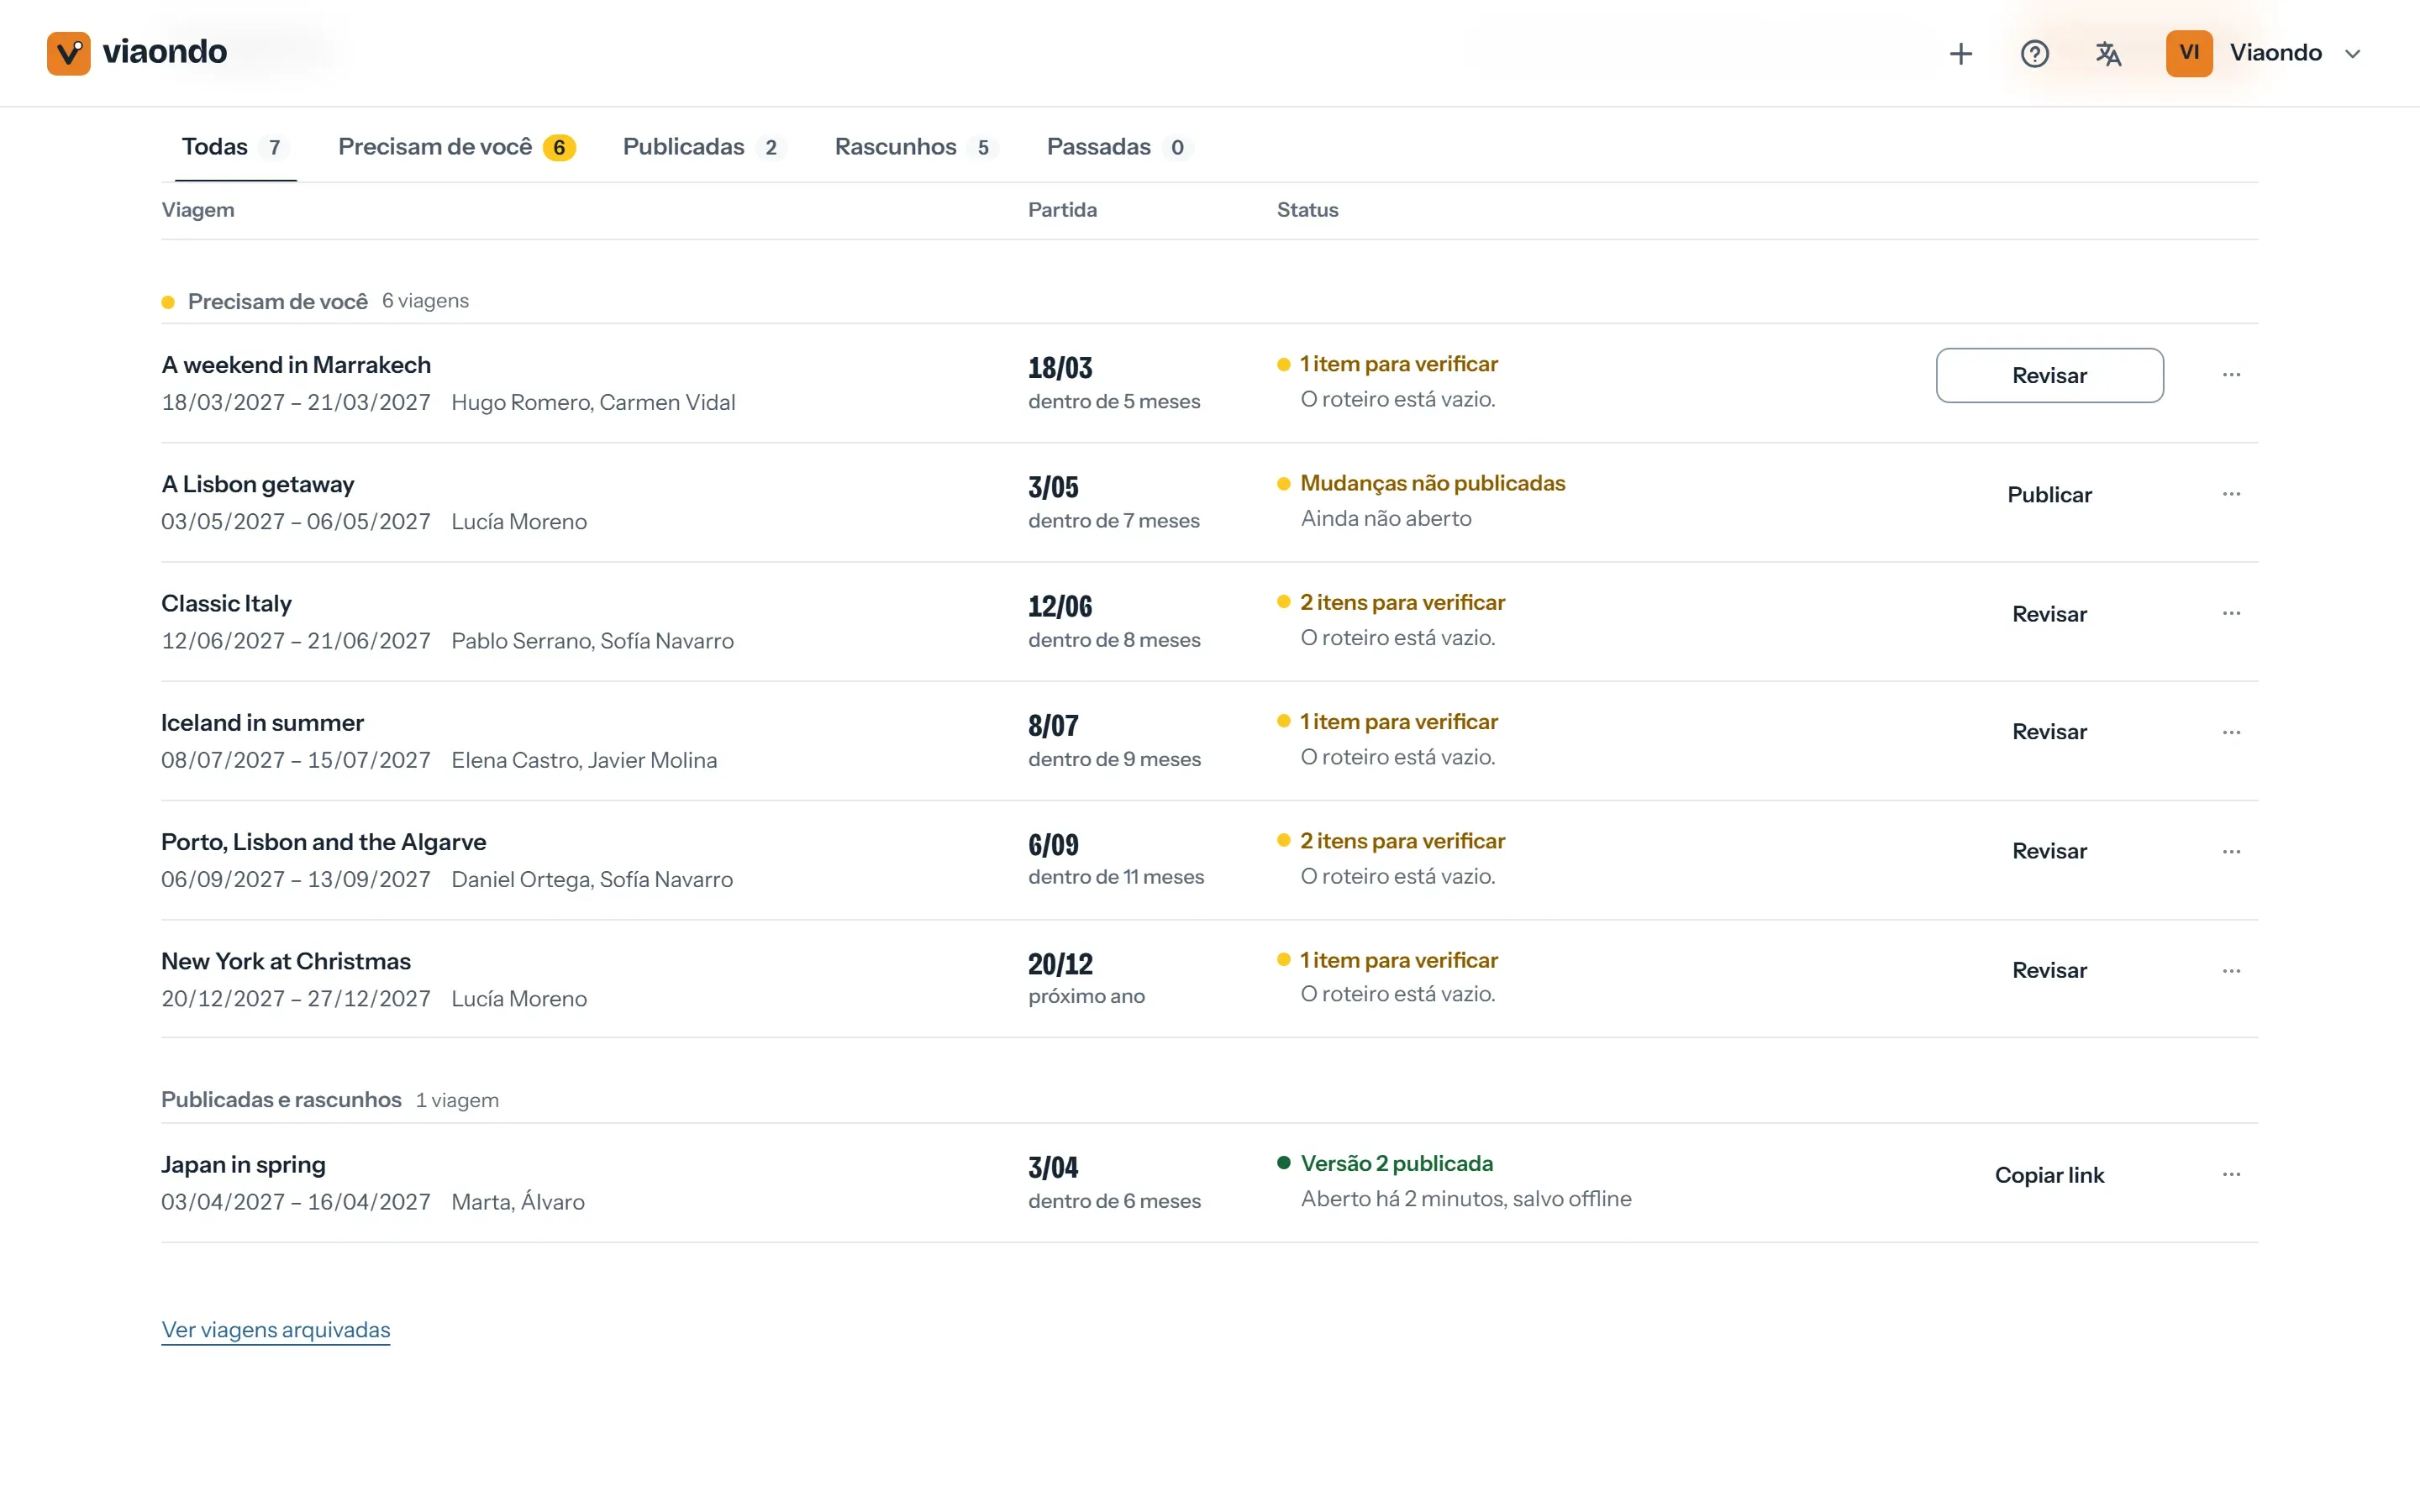Click the Precisam de você group heading
This screenshot has height=1512, width=2420.
[x=277, y=301]
